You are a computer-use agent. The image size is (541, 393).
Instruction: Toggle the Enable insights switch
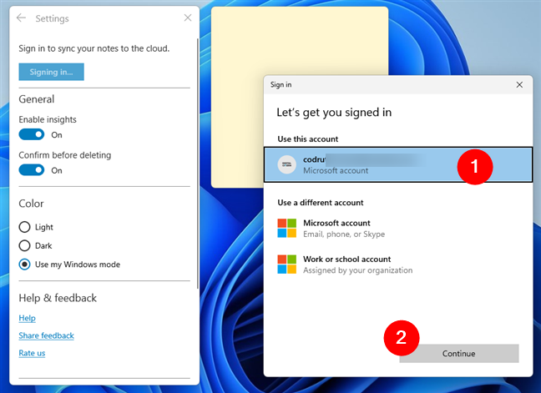(32, 134)
